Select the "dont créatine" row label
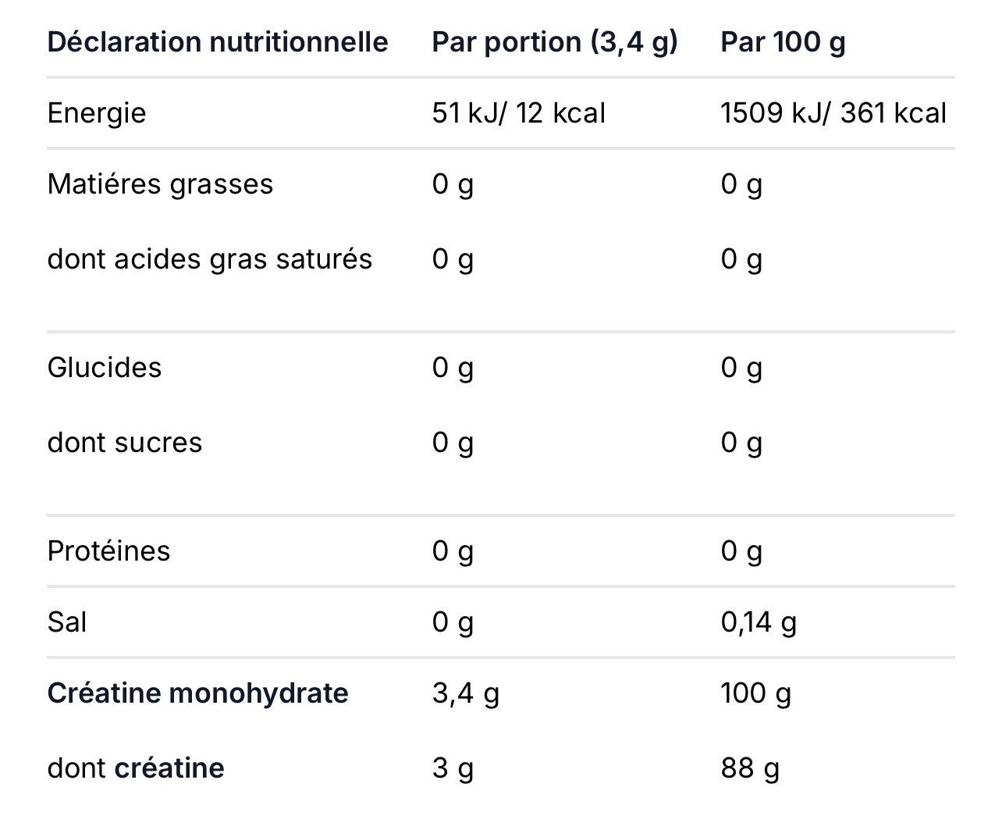1002x837 pixels. tap(136, 768)
